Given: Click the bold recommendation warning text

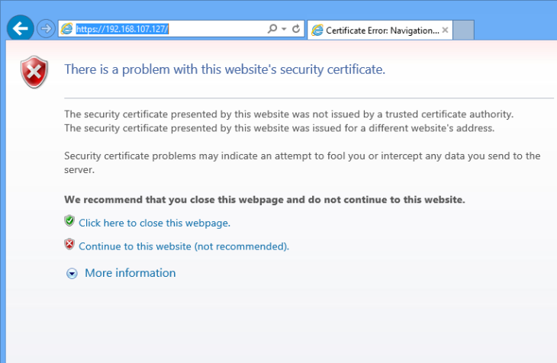Looking at the screenshot, I should (x=265, y=200).
